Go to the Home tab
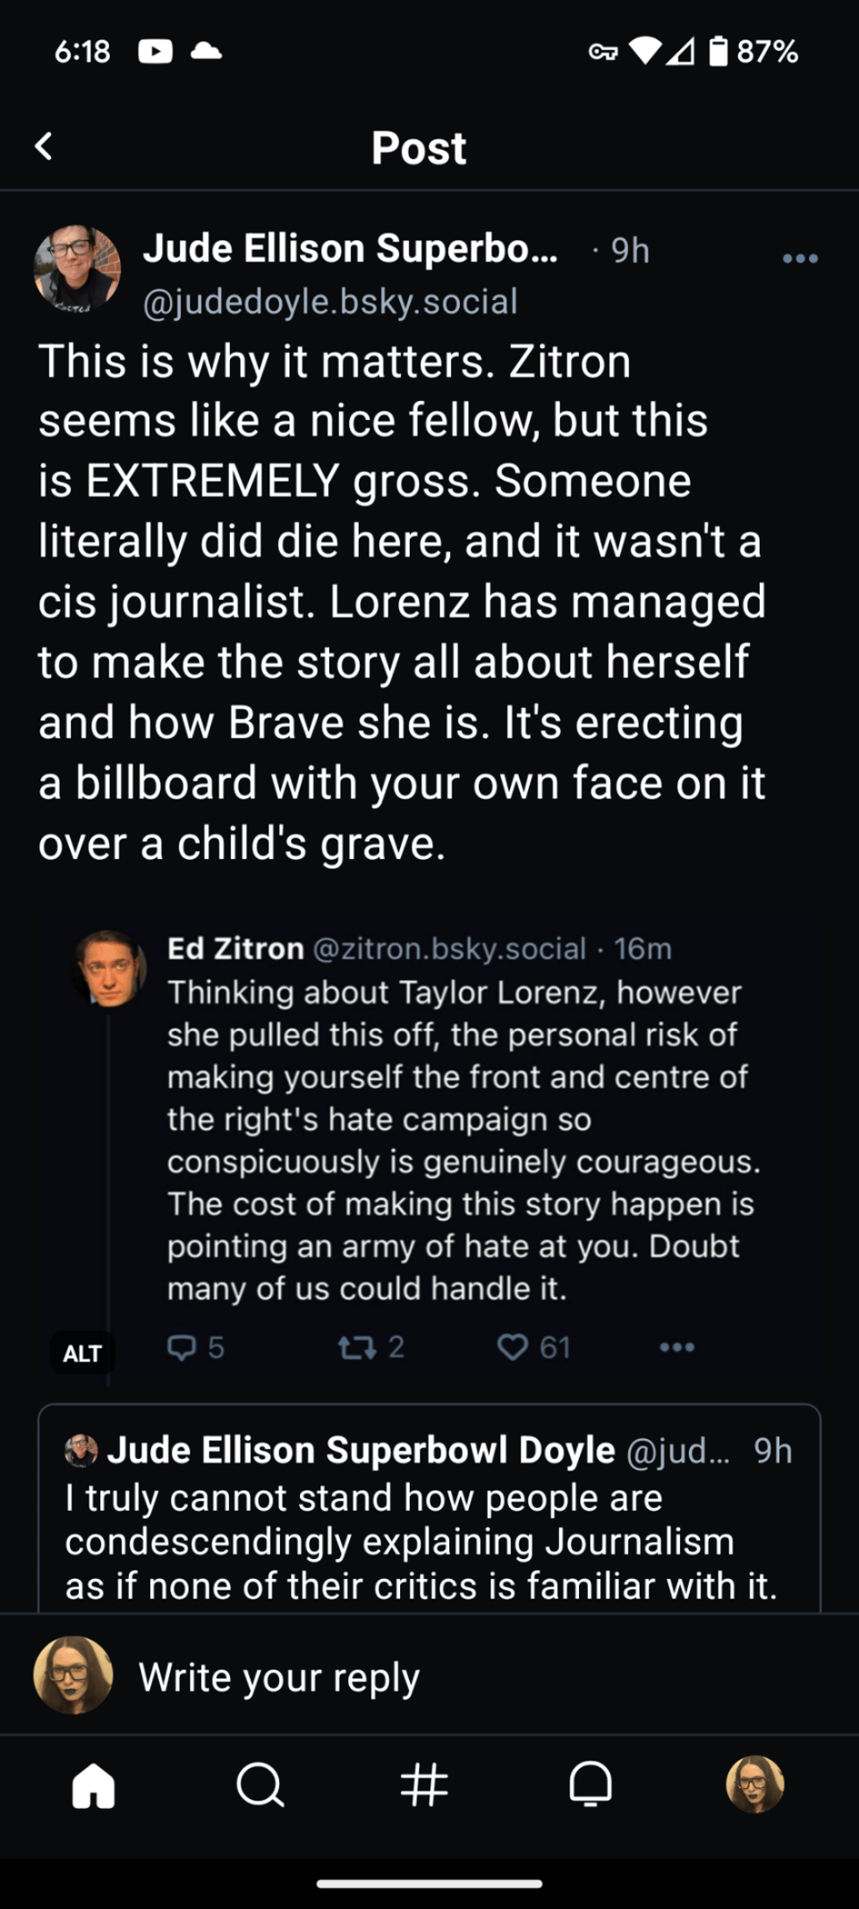Screen dimensions: 859x1909 (x=93, y=1785)
